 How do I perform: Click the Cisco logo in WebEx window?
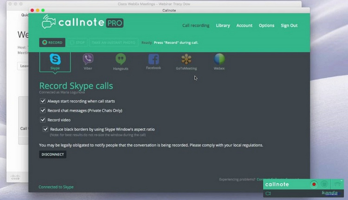15,177
